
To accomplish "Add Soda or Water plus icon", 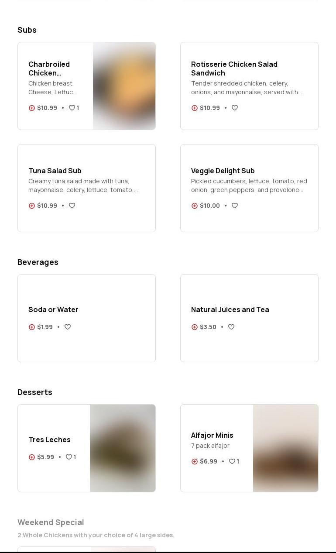I will [32, 327].
